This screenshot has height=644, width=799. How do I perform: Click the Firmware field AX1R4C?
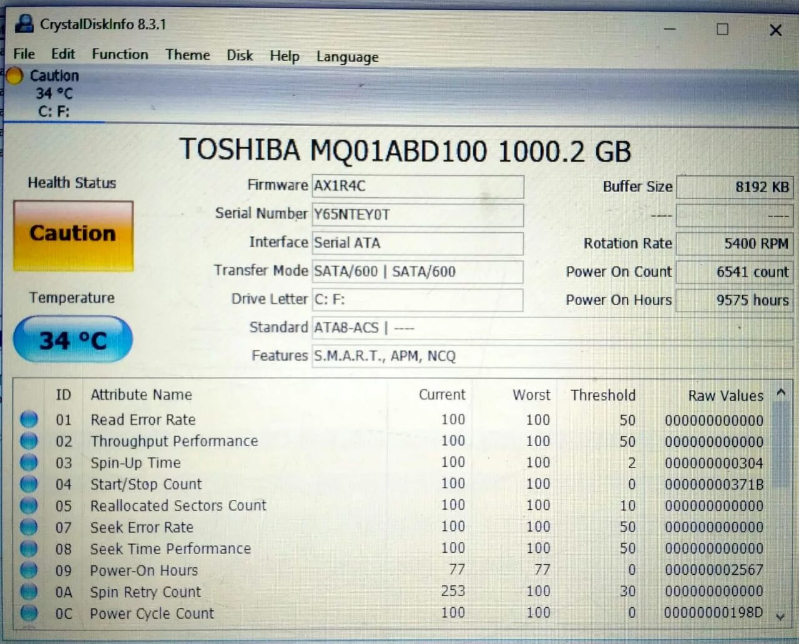(x=418, y=186)
